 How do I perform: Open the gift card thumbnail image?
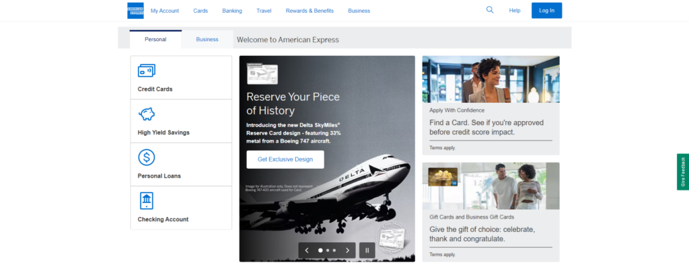coord(443,177)
